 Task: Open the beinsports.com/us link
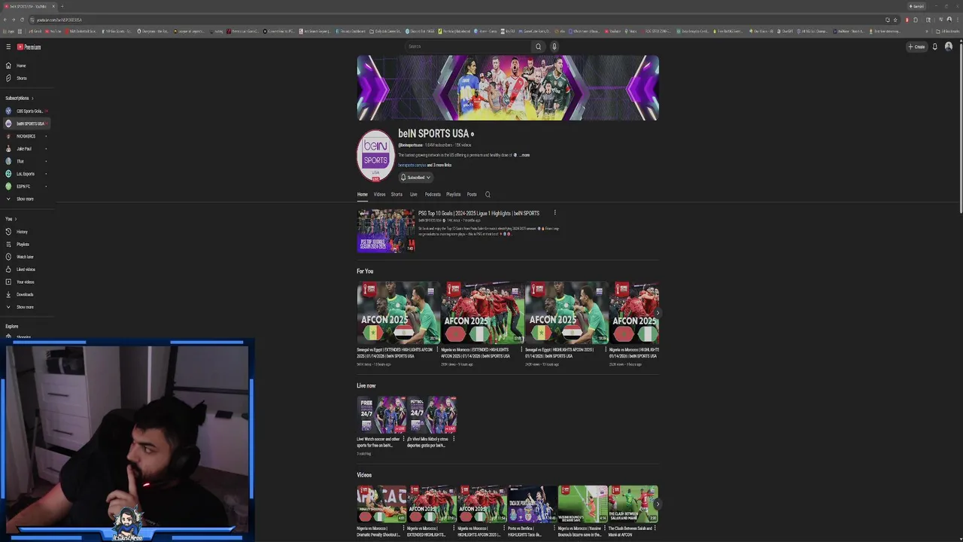coord(412,165)
